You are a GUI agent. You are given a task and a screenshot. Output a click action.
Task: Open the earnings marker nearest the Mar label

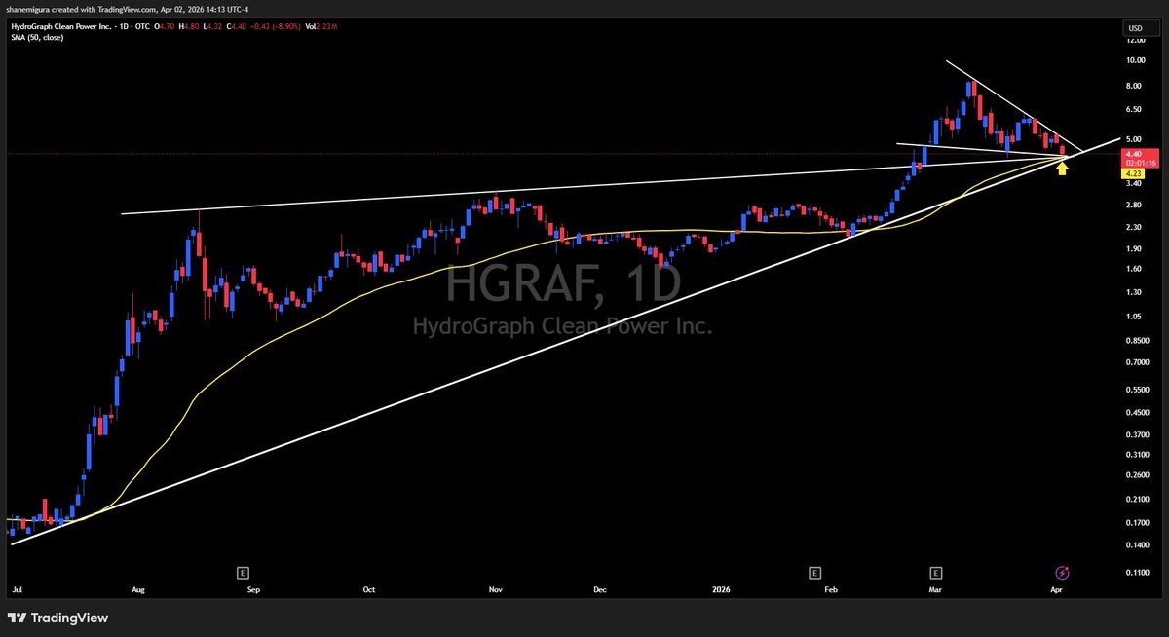[x=936, y=573]
